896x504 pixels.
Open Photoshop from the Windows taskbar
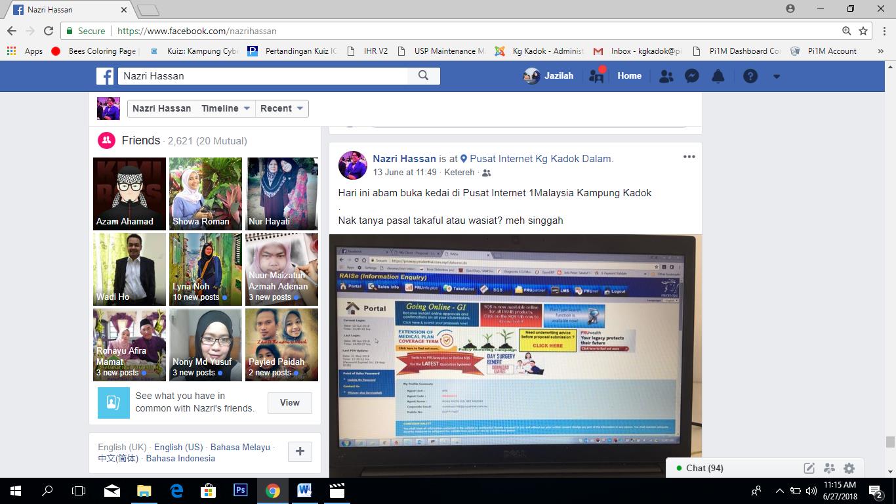click(240, 490)
